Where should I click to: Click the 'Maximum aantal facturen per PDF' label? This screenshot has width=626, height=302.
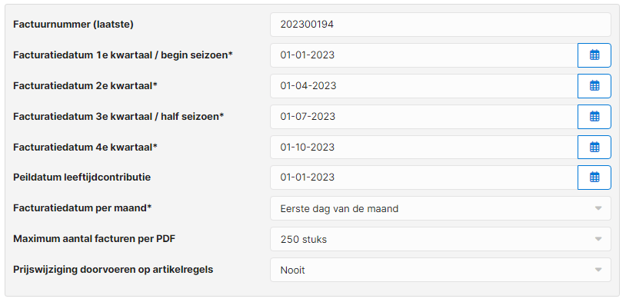pos(95,239)
